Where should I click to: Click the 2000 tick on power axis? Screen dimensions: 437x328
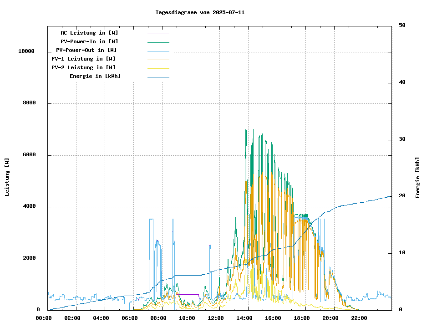pos(30,258)
